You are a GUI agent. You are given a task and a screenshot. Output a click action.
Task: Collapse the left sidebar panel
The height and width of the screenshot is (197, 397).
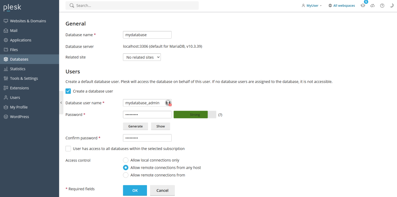61,103
